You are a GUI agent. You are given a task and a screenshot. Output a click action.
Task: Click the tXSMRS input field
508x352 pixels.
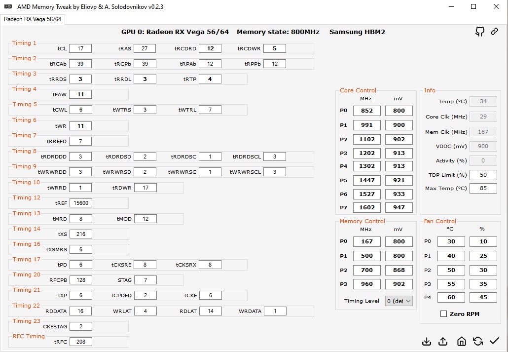tap(81, 249)
